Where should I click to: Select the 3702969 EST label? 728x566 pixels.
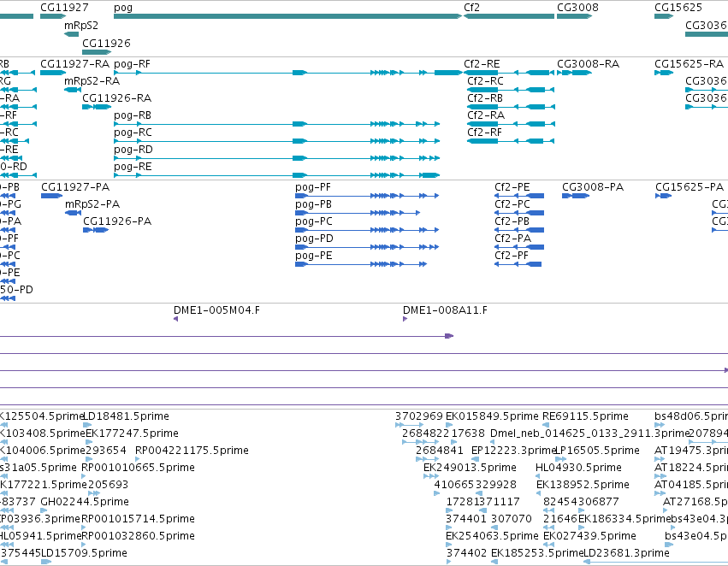click(x=419, y=416)
